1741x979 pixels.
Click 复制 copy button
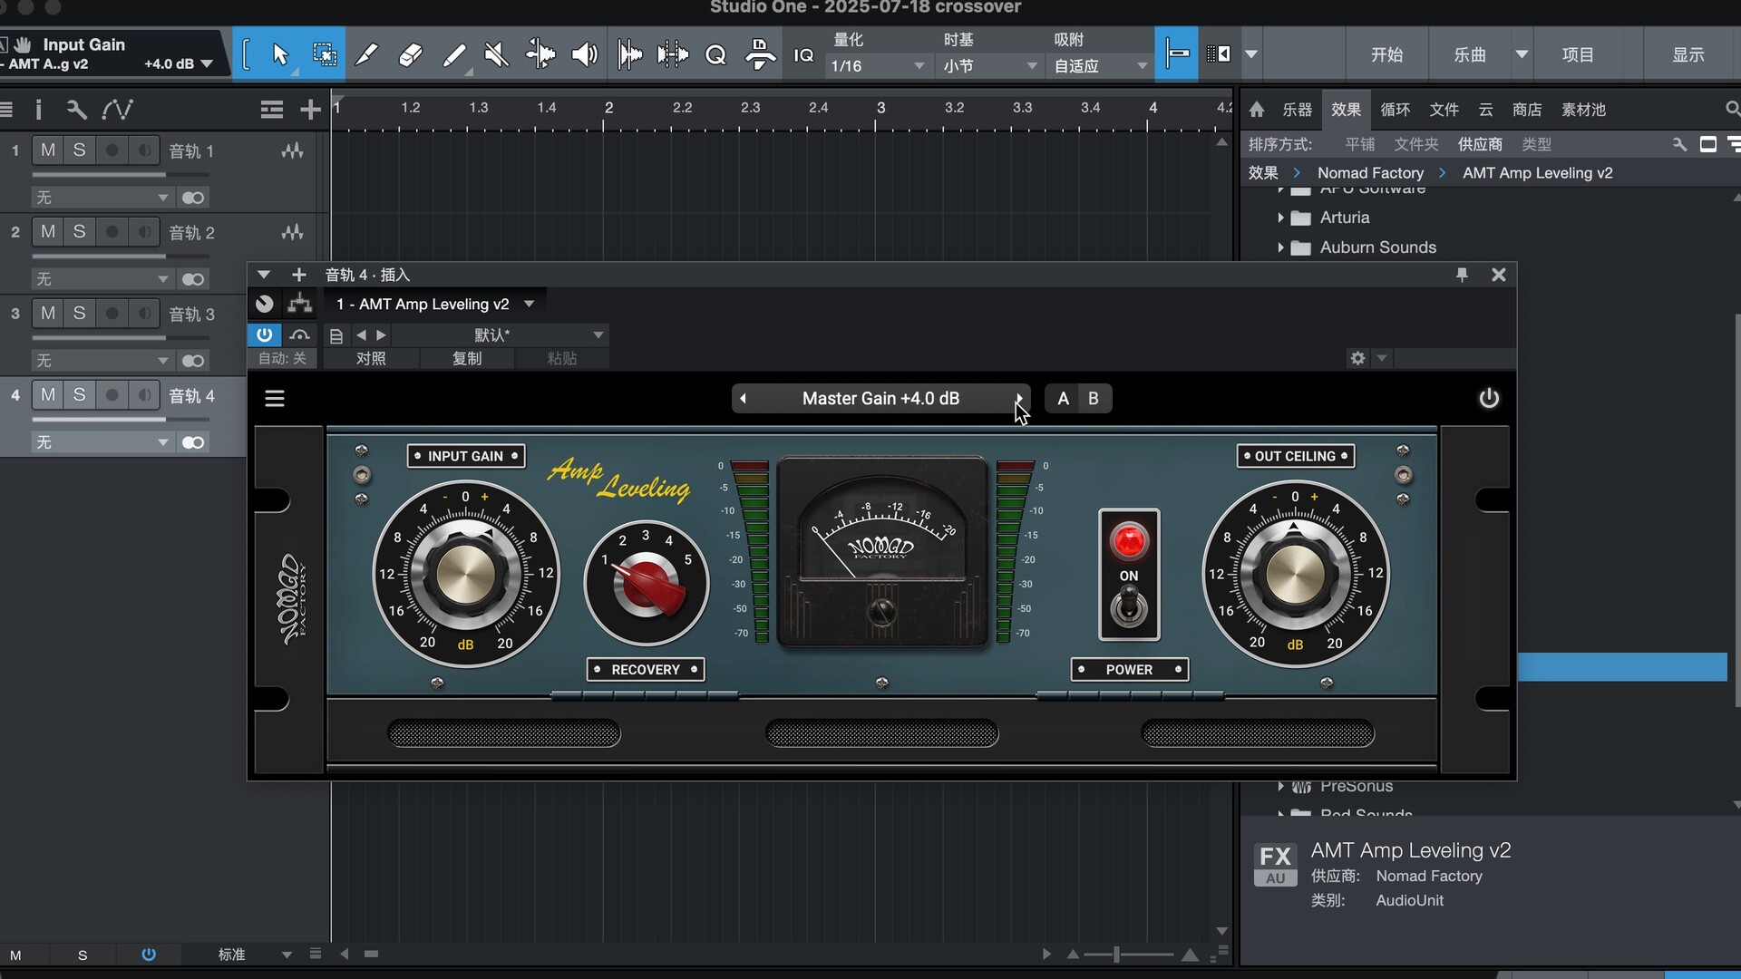click(467, 359)
